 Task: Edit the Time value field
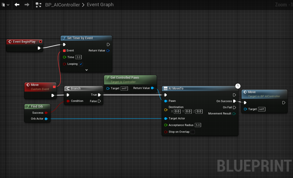pyautogui.click(x=79, y=57)
